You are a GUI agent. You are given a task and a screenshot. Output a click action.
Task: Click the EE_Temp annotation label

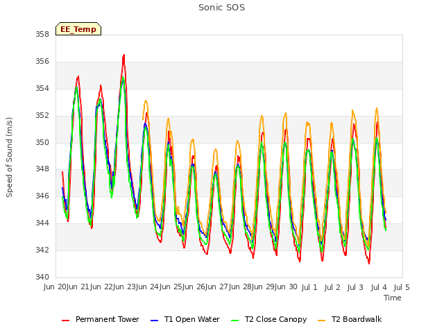pyautogui.click(x=78, y=29)
